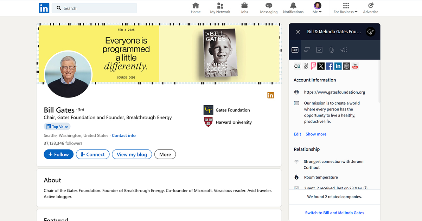Click the side panel vertical scrollbar
This screenshot has width=422, height=221.
click(x=379, y=81)
